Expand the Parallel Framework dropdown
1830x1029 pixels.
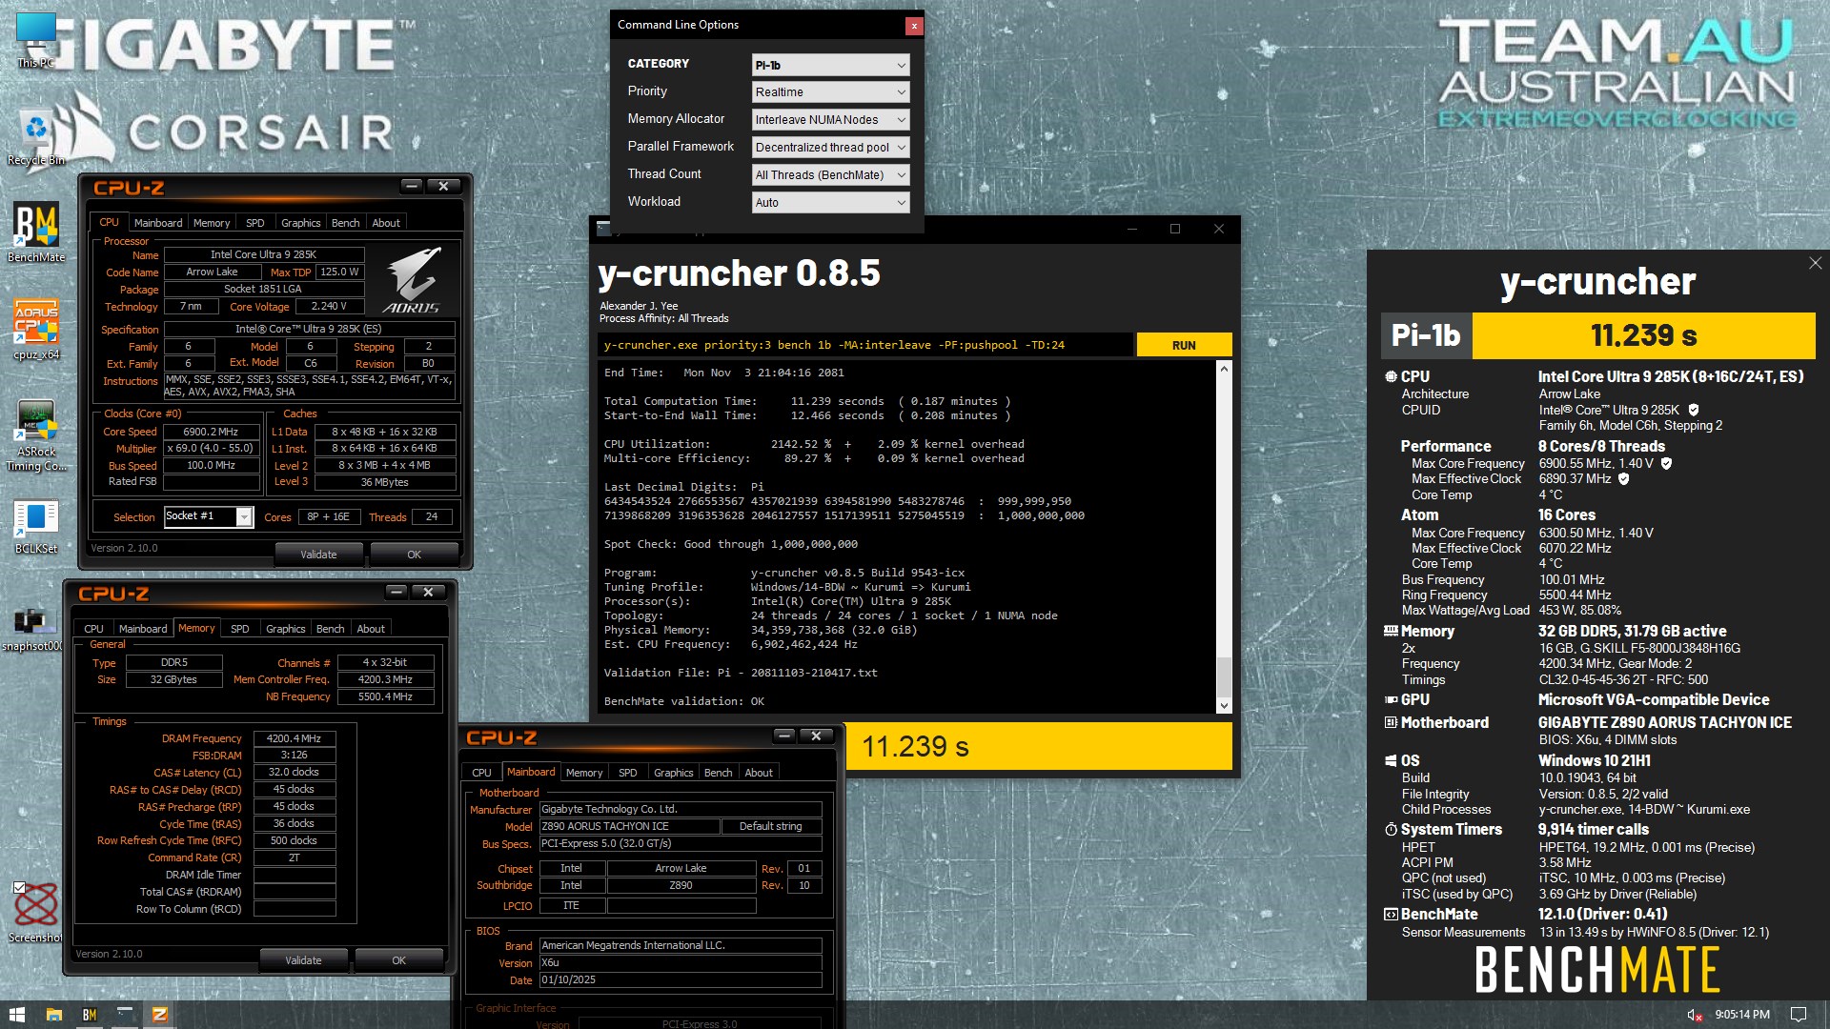pyautogui.click(x=830, y=148)
